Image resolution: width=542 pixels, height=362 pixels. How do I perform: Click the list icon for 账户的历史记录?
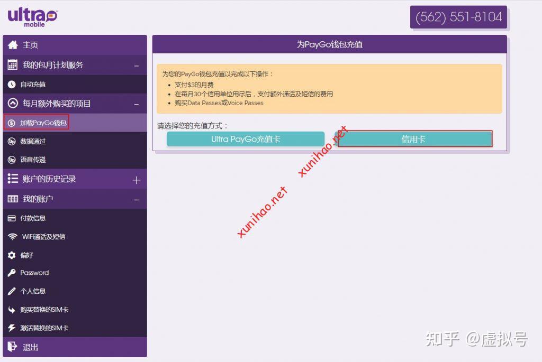click(13, 179)
